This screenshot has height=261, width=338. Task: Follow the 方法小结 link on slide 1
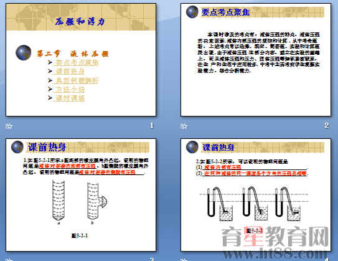[x=70, y=89]
